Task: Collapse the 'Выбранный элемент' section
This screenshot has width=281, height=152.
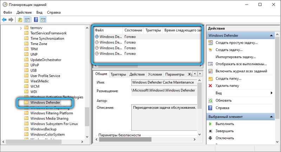Action: click(x=271, y=117)
